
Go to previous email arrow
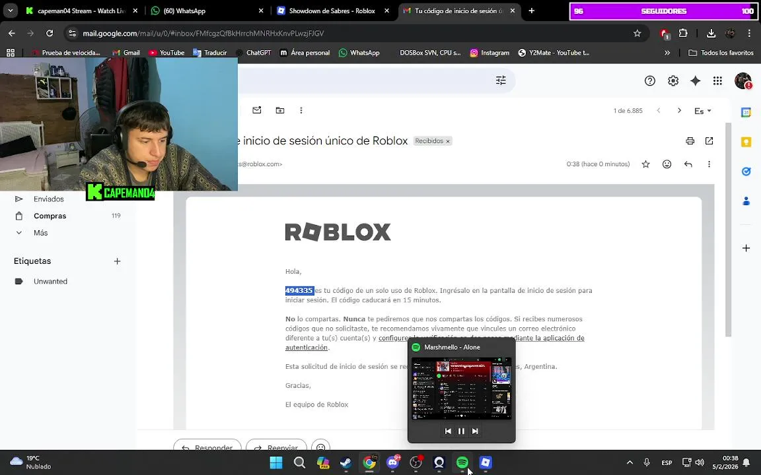point(659,111)
